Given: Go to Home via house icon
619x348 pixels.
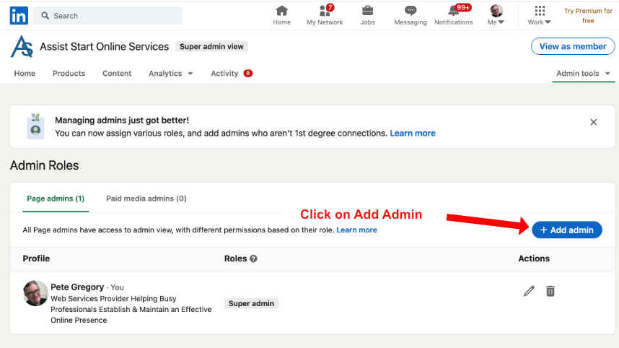Looking at the screenshot, I should [x=281, y=11].
